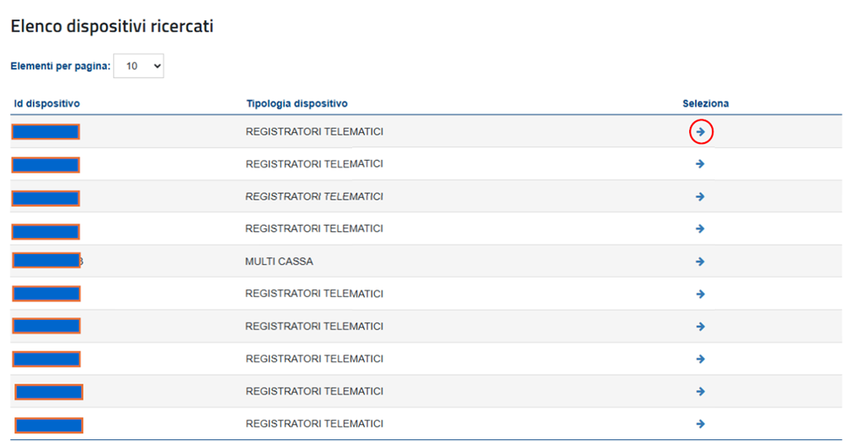Click the first REGISTRATORI TELEMATICI type cell
The height and width of the screenshot is (446, 850).
pyautogui.click(x=314, y=132)
